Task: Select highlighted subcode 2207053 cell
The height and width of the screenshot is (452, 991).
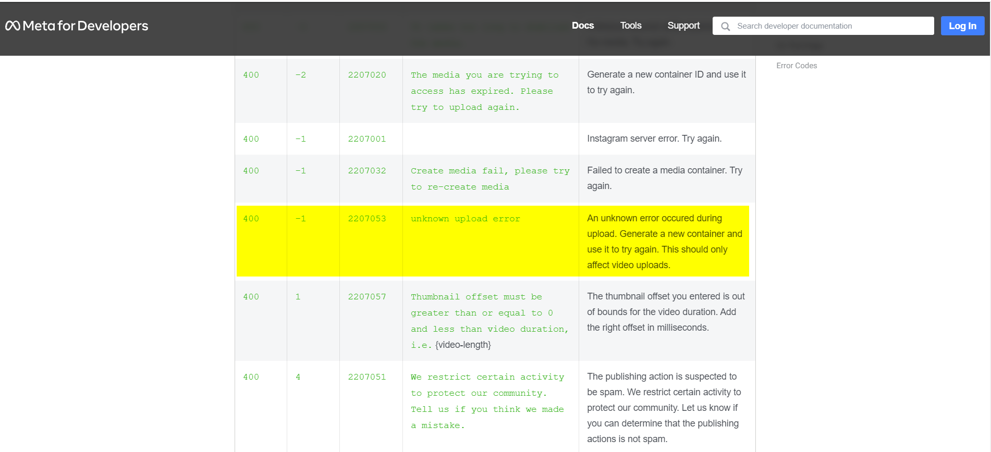Action: 367,219
